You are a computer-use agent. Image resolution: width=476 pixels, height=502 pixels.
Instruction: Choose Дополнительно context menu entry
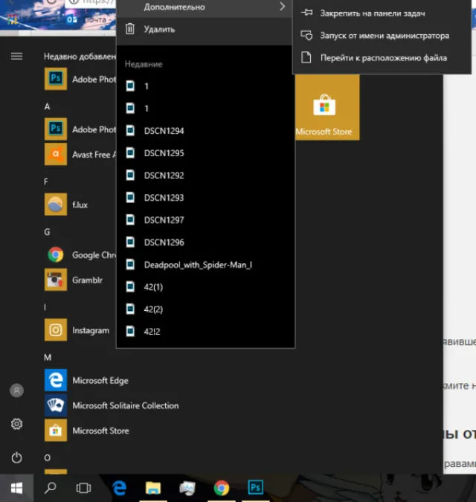tap(205, 7)
